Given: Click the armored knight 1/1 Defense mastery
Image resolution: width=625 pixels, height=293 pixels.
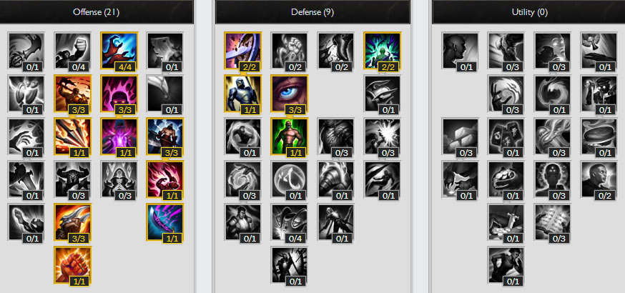Looking at the screenshot, I should pos(242,94).
